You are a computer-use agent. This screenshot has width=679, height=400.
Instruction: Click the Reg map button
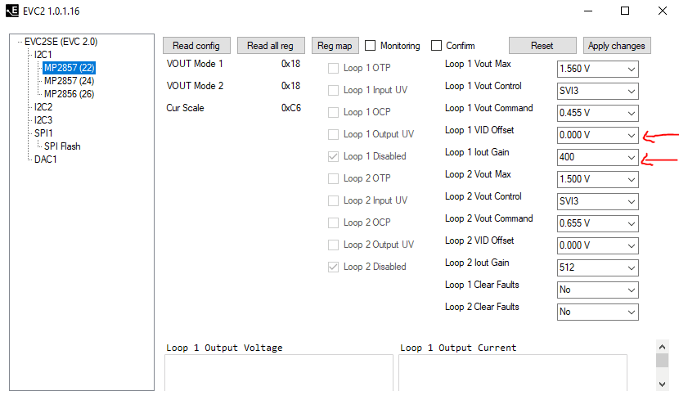[335, 46]
